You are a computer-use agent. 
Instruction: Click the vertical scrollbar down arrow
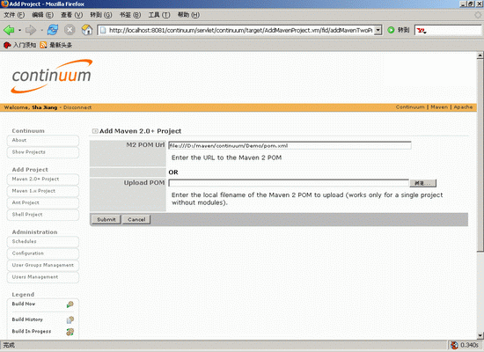pyautogui.click(x=480, y=335)
